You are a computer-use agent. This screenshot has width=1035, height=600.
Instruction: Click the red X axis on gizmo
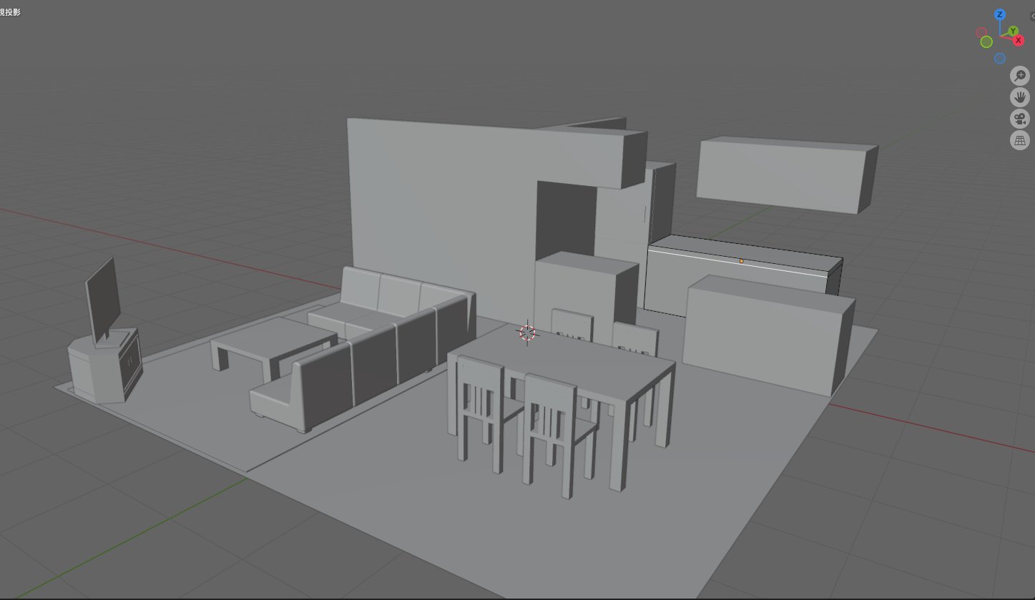coord(1019,40)
